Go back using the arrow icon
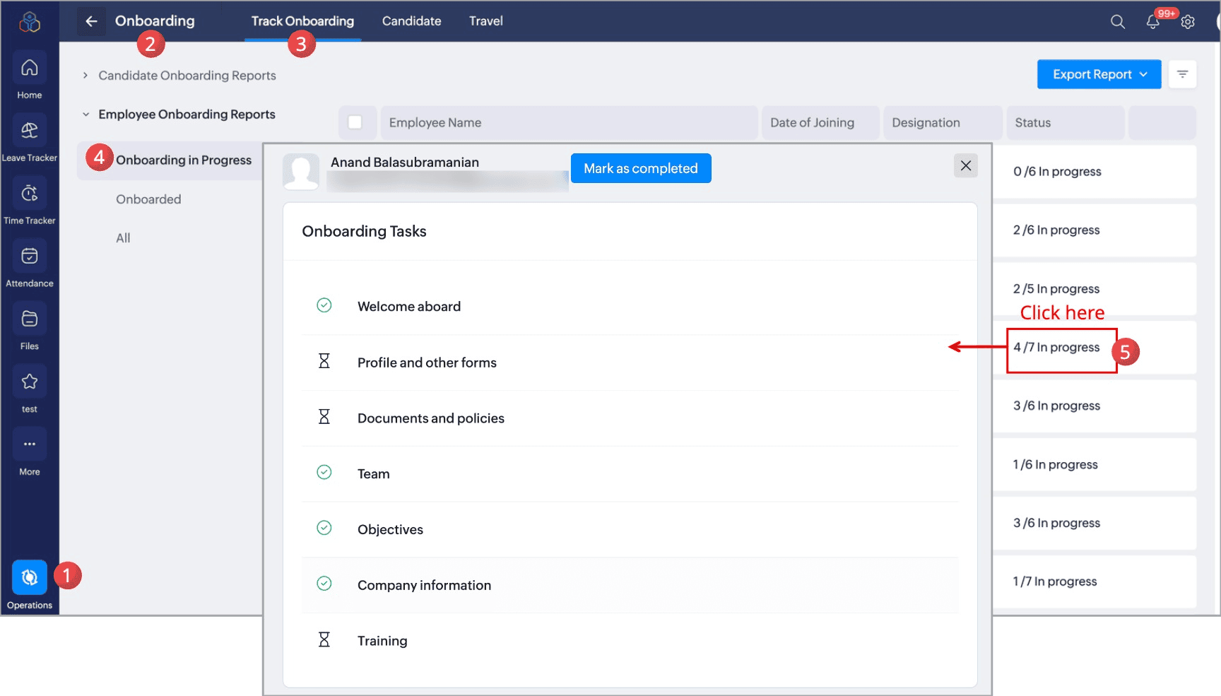 (91, 21)
